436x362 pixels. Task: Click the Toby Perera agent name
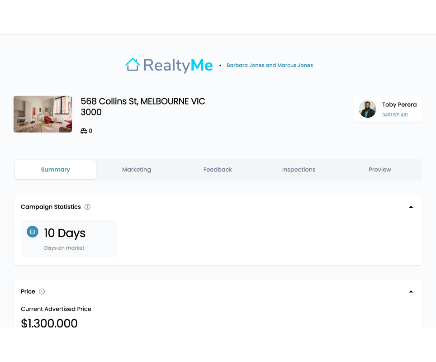click(x=399, y=105)
